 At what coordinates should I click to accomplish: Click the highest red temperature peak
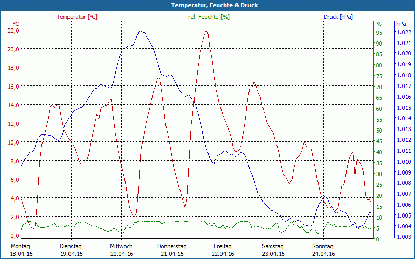(x=206, y=31)
